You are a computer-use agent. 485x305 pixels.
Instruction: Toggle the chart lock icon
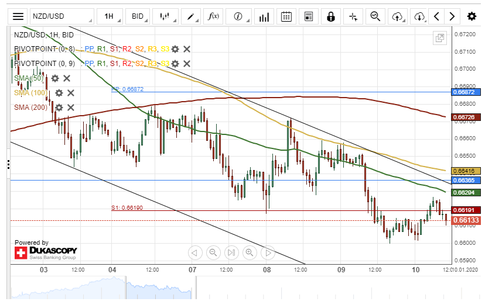(330, 16)
